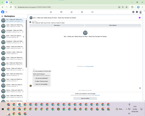145x116 pixels.
Task: Open the Watch video icon in the top nav
Action: [x=61, y=12]
